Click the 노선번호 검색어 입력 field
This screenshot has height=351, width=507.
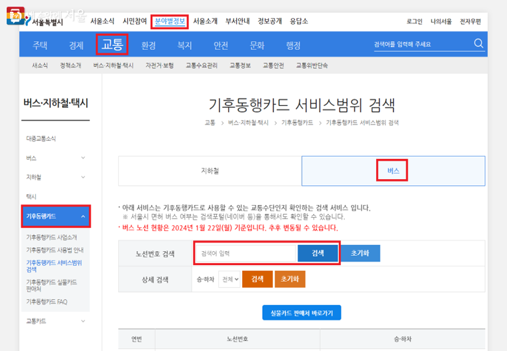pyautogui.click(x=245, y=254)
